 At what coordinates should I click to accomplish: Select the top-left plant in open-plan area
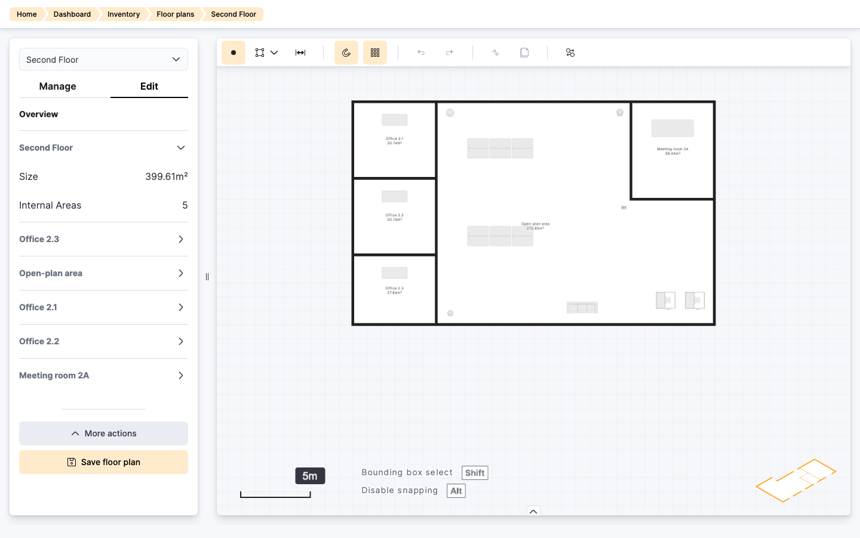[450, 112]
